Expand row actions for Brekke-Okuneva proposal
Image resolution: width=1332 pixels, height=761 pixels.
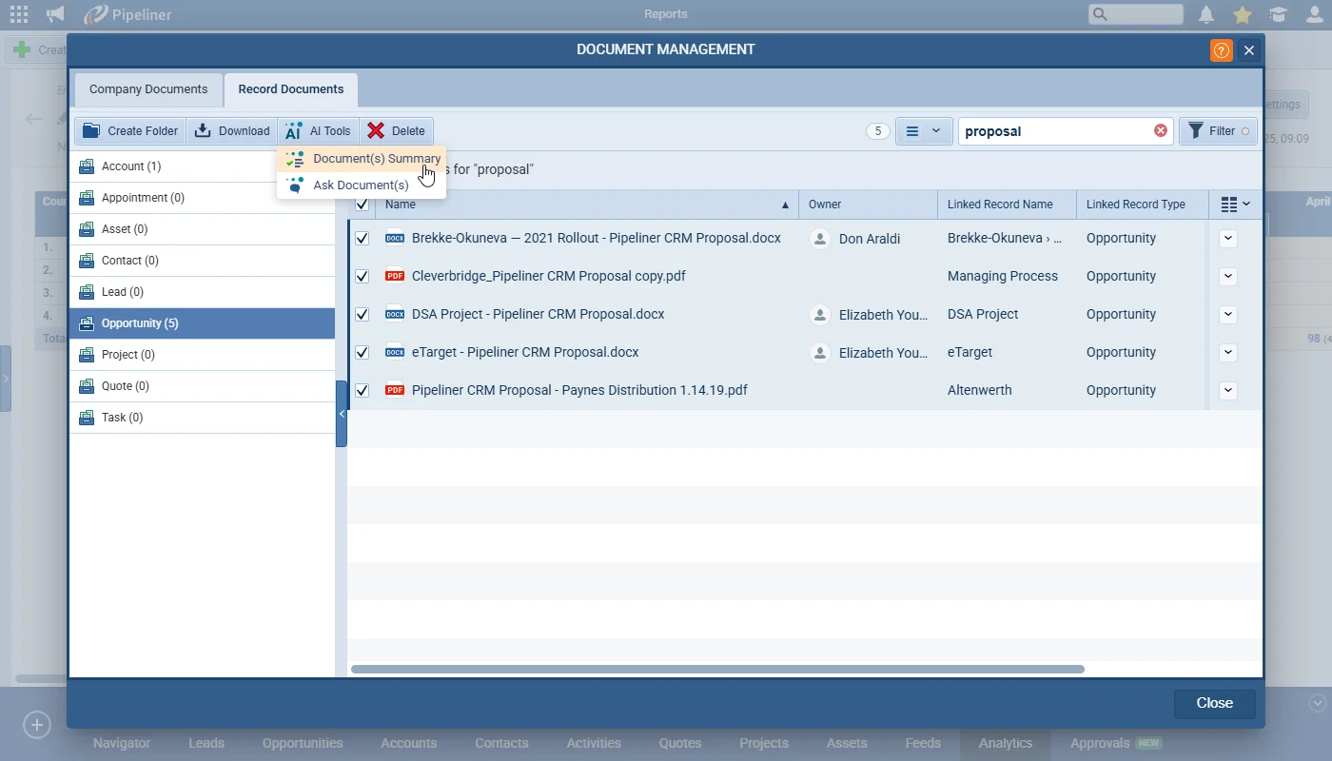1228,238
